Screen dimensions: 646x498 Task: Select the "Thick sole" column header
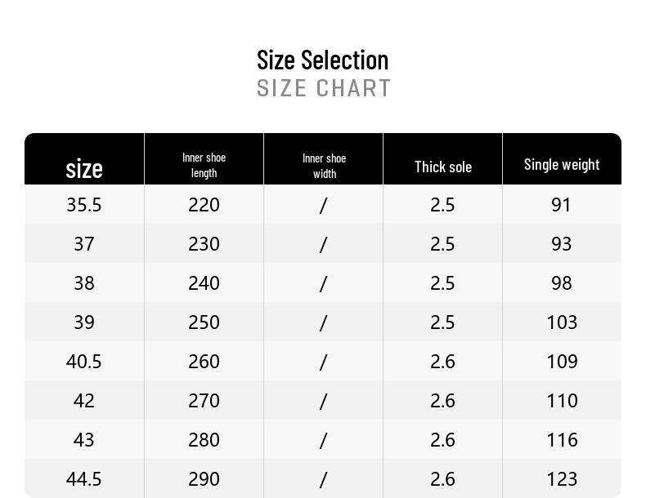click(442, 167)
